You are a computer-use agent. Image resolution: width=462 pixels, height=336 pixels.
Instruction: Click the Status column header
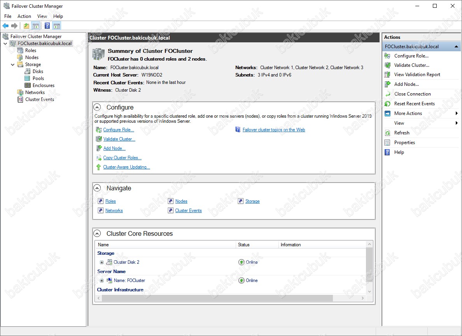[x=257, y=245]
